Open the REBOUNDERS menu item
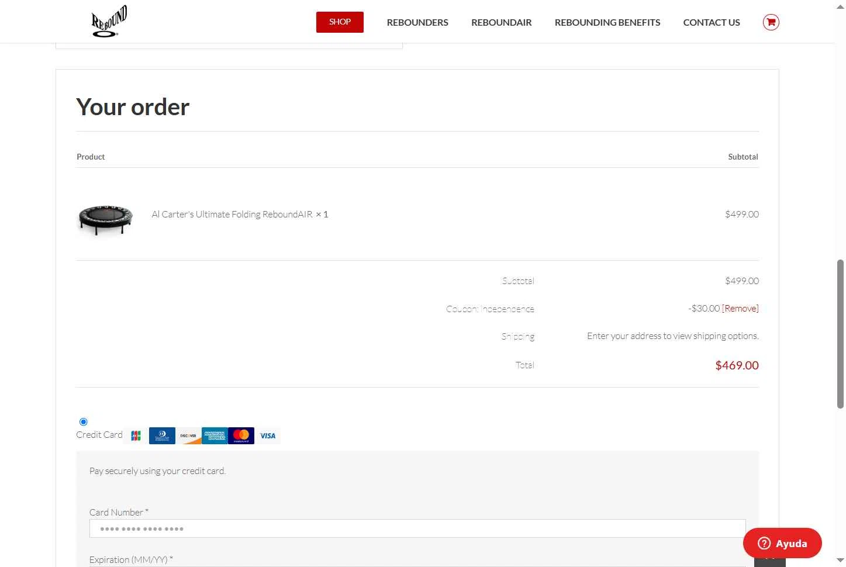The height and width of the screenshot is (567, 846). point(417,22)
